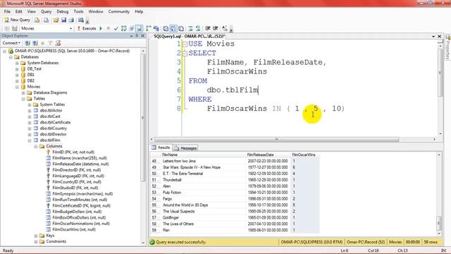Click Display Estimated Execution Plan icon
The height and width of the screenshot is (254, 451).
pyautogui.click(x=124, y=28)
